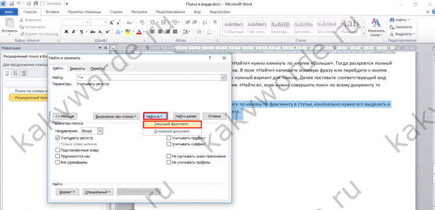Click the superscript x² icon

pos(107,32)
